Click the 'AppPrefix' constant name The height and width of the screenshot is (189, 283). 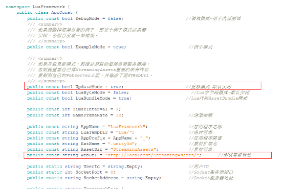pos(93,138)
